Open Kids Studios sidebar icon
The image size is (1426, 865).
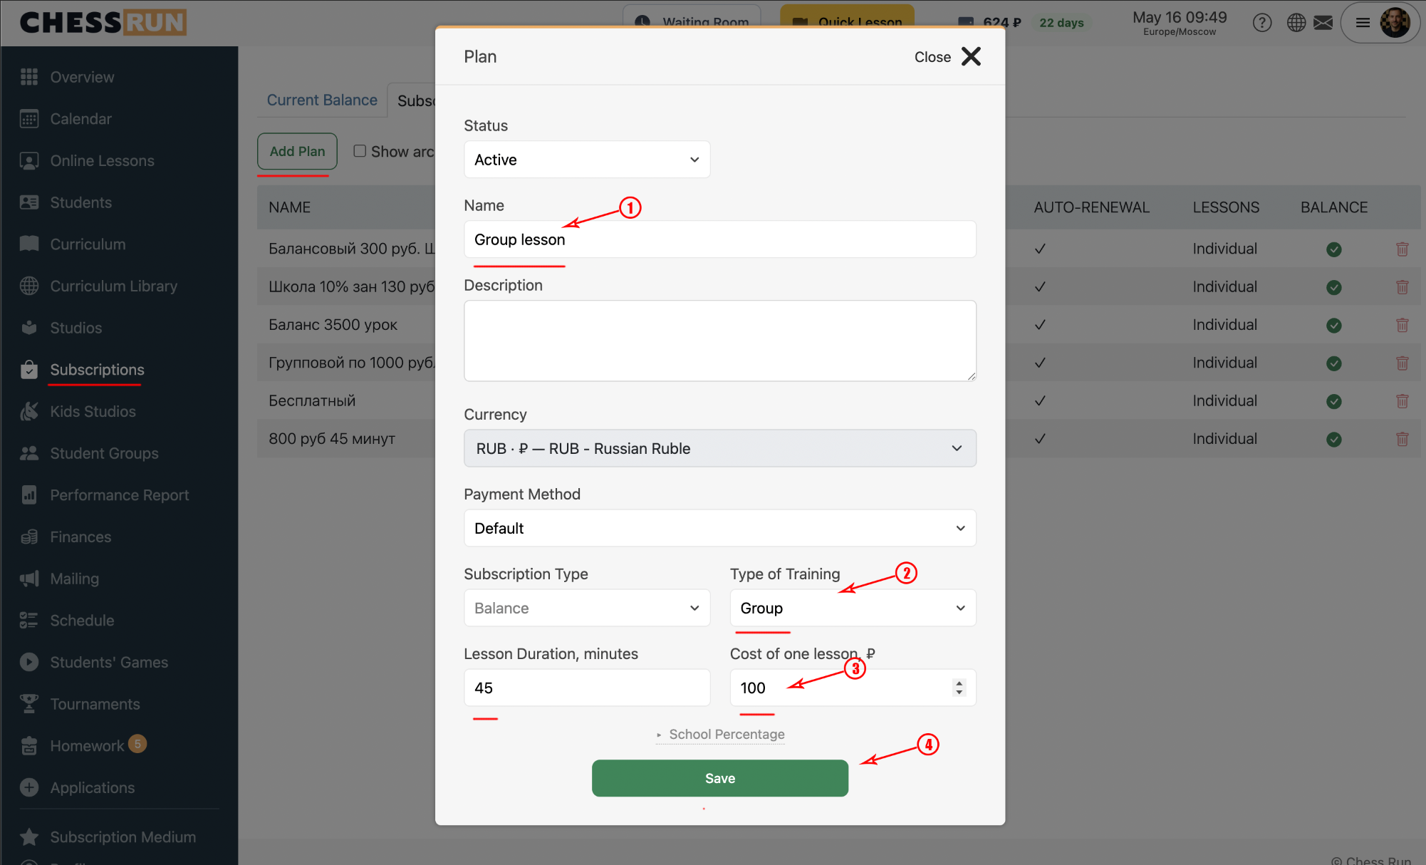[29, 412]
